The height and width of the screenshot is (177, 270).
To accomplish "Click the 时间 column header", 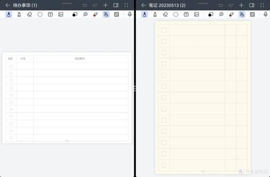I will coord(23,59).
